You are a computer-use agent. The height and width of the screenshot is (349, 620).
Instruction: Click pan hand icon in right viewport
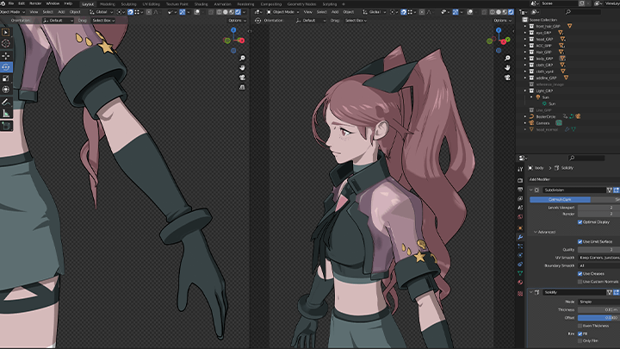click(x=507, y=68)
